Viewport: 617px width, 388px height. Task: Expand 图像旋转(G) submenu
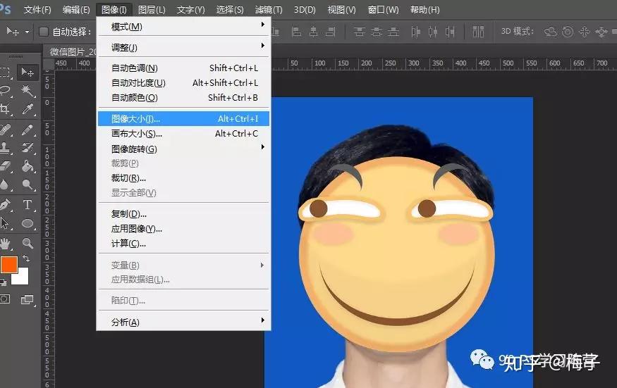point(184,149)
